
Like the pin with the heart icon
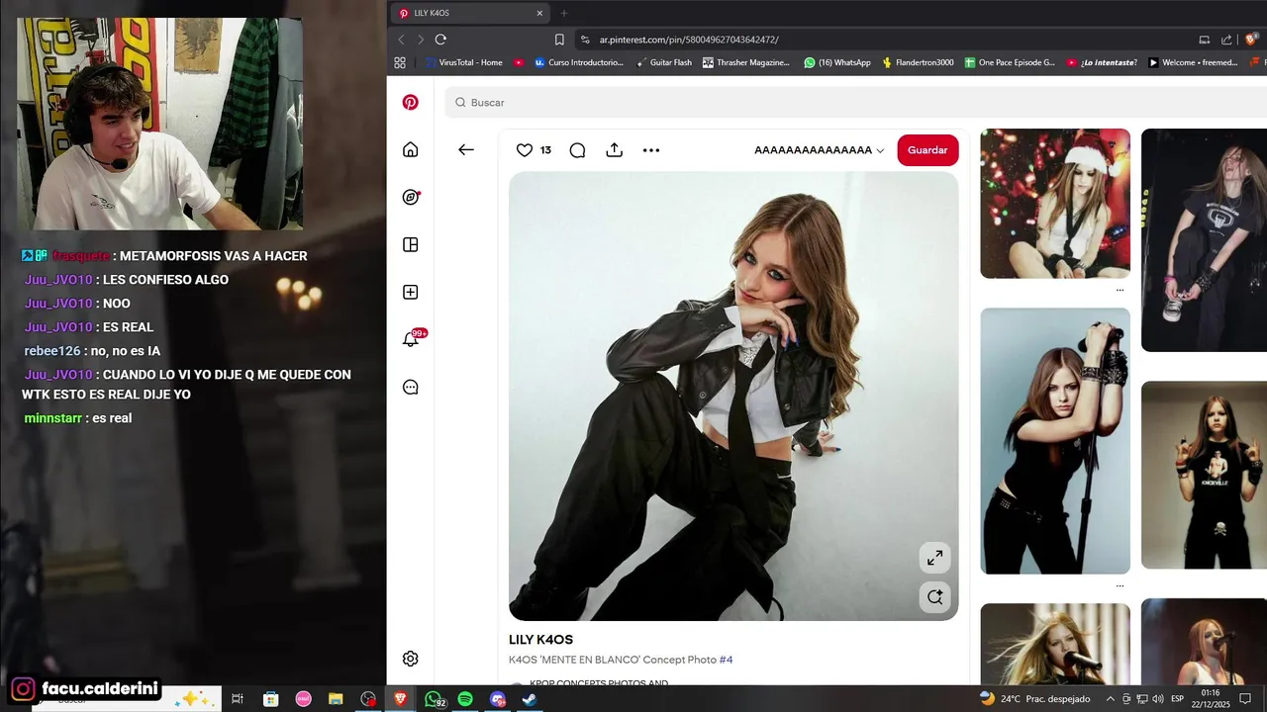click(x=525, y=149)
